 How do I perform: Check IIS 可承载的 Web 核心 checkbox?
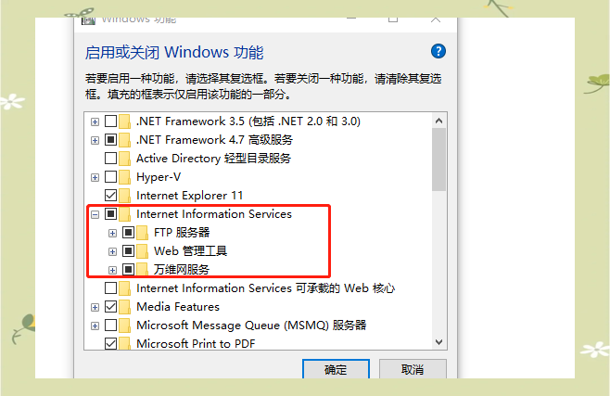point(111,288)
